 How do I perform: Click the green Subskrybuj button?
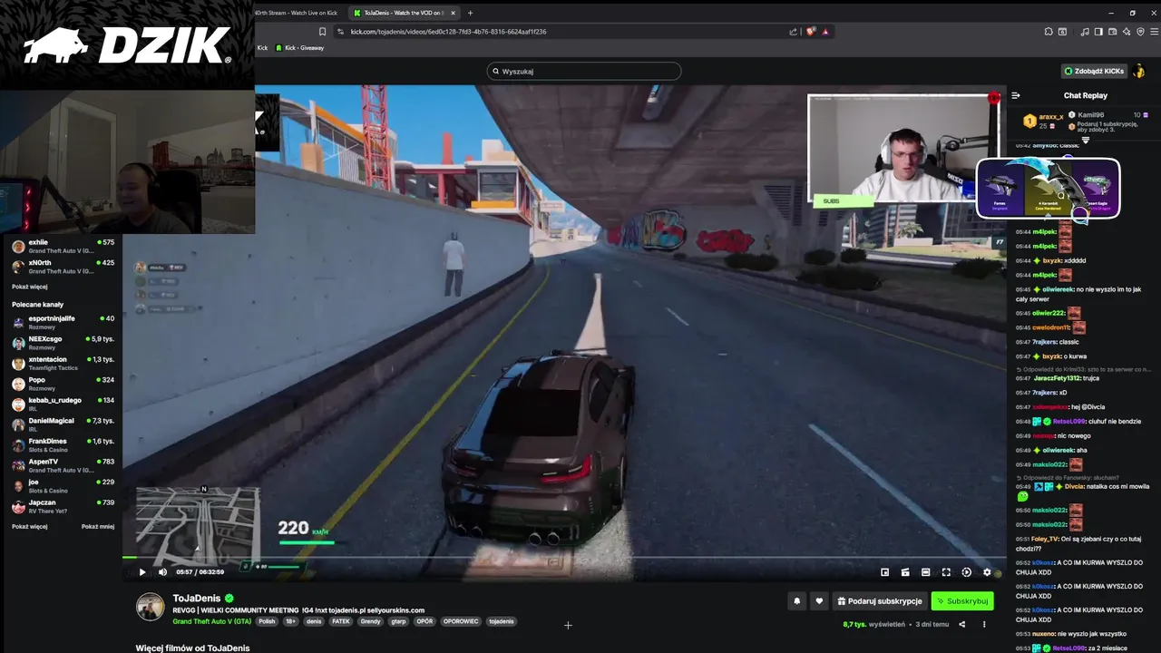pos(962,600)
